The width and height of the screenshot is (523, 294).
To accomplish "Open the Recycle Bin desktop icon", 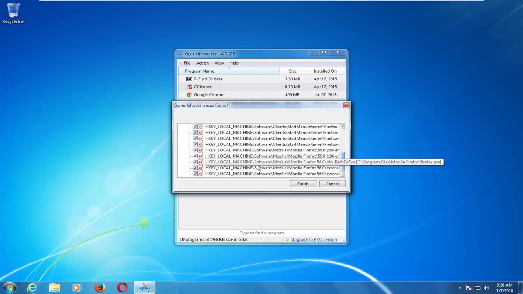I will (x=13, y=13).
